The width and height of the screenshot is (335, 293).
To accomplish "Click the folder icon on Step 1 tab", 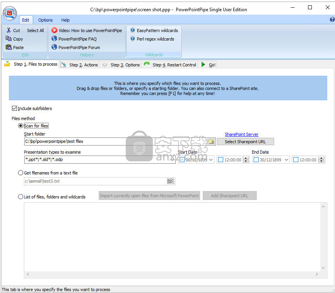I will click(x=7, y=64).
